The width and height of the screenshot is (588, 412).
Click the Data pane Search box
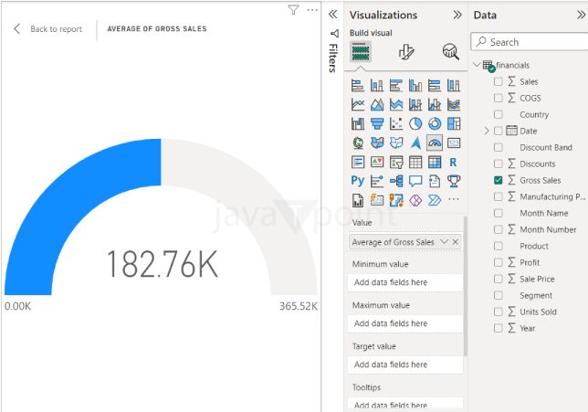(530, 42)
